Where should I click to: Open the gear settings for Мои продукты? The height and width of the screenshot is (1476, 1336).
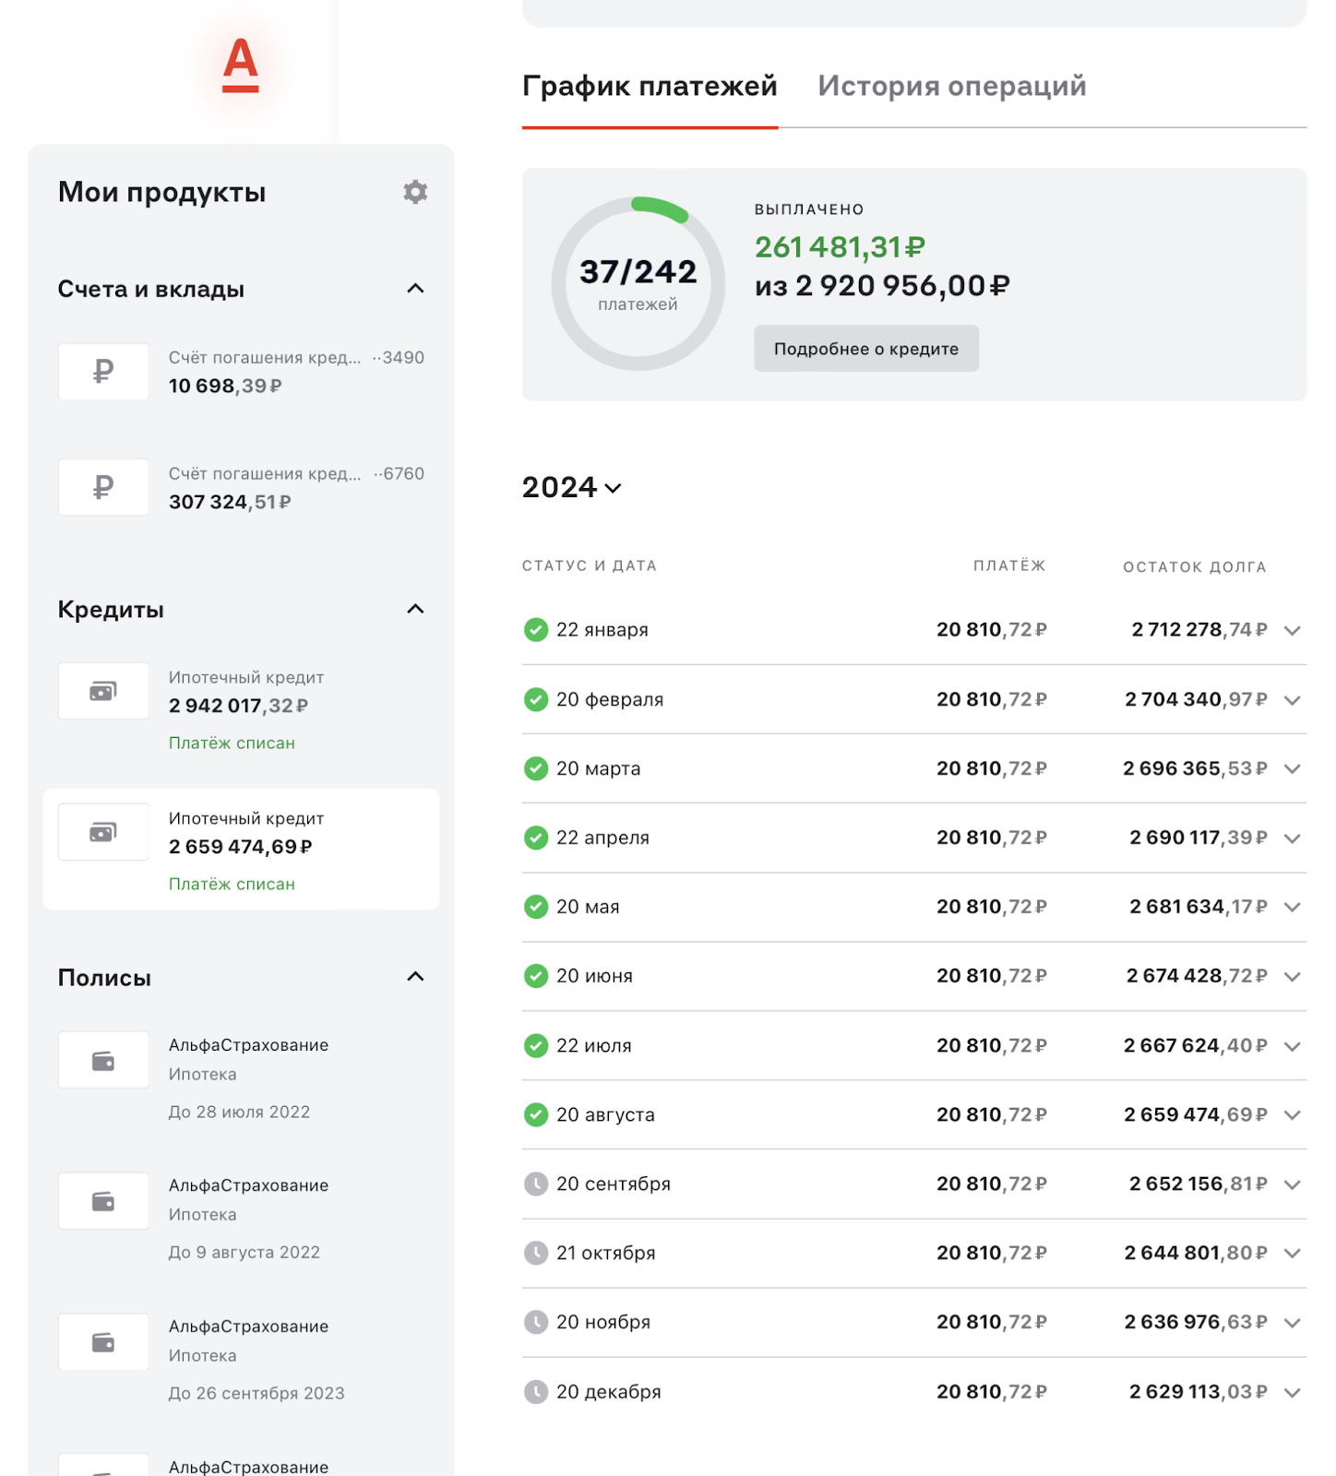point(415,192)
